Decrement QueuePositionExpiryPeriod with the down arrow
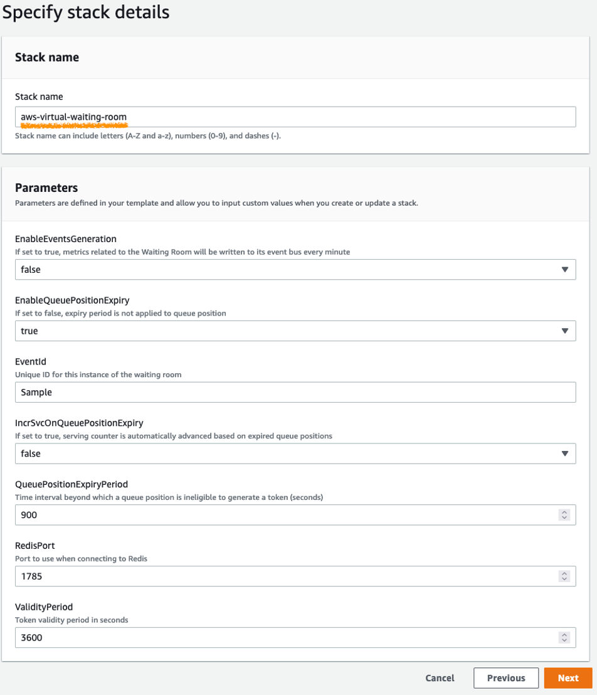Screen dimensions: 597x695 564,518
